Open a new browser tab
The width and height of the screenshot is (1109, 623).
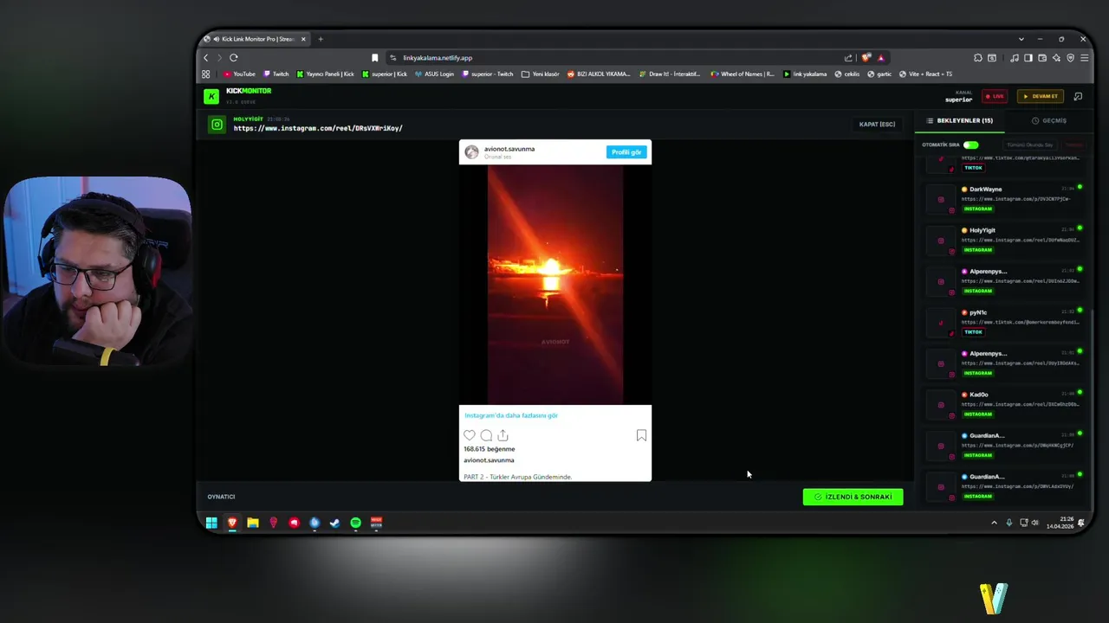321,39
